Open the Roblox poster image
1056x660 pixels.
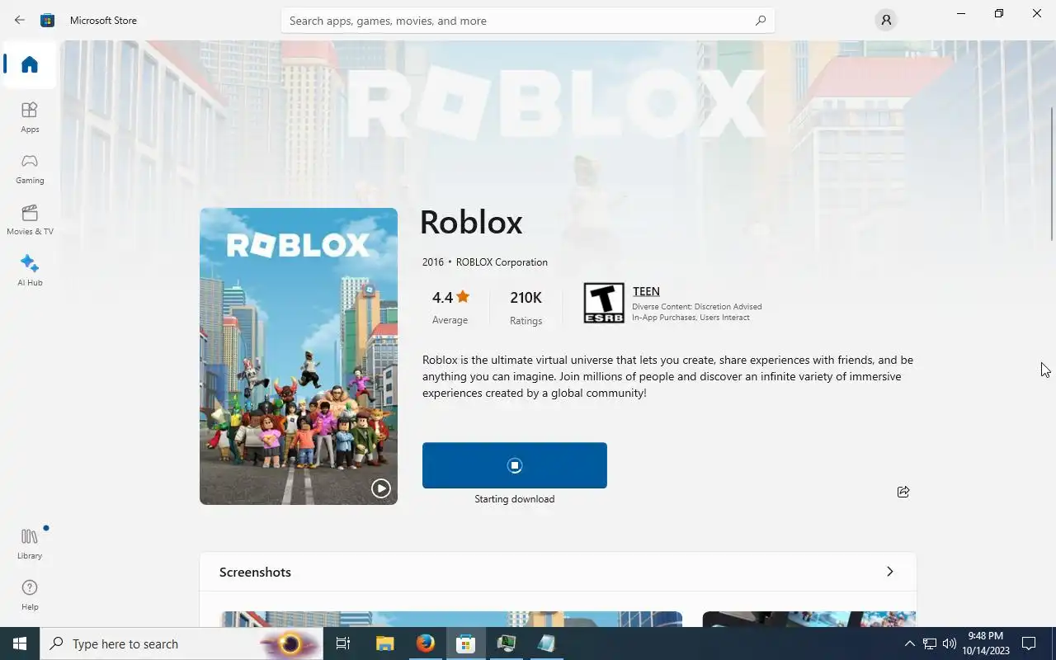pyautogui.click(x=299, y=356)
